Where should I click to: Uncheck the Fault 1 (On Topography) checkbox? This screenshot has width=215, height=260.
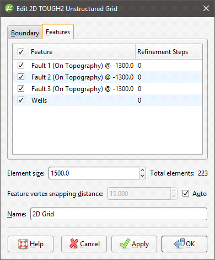[21, 65]
